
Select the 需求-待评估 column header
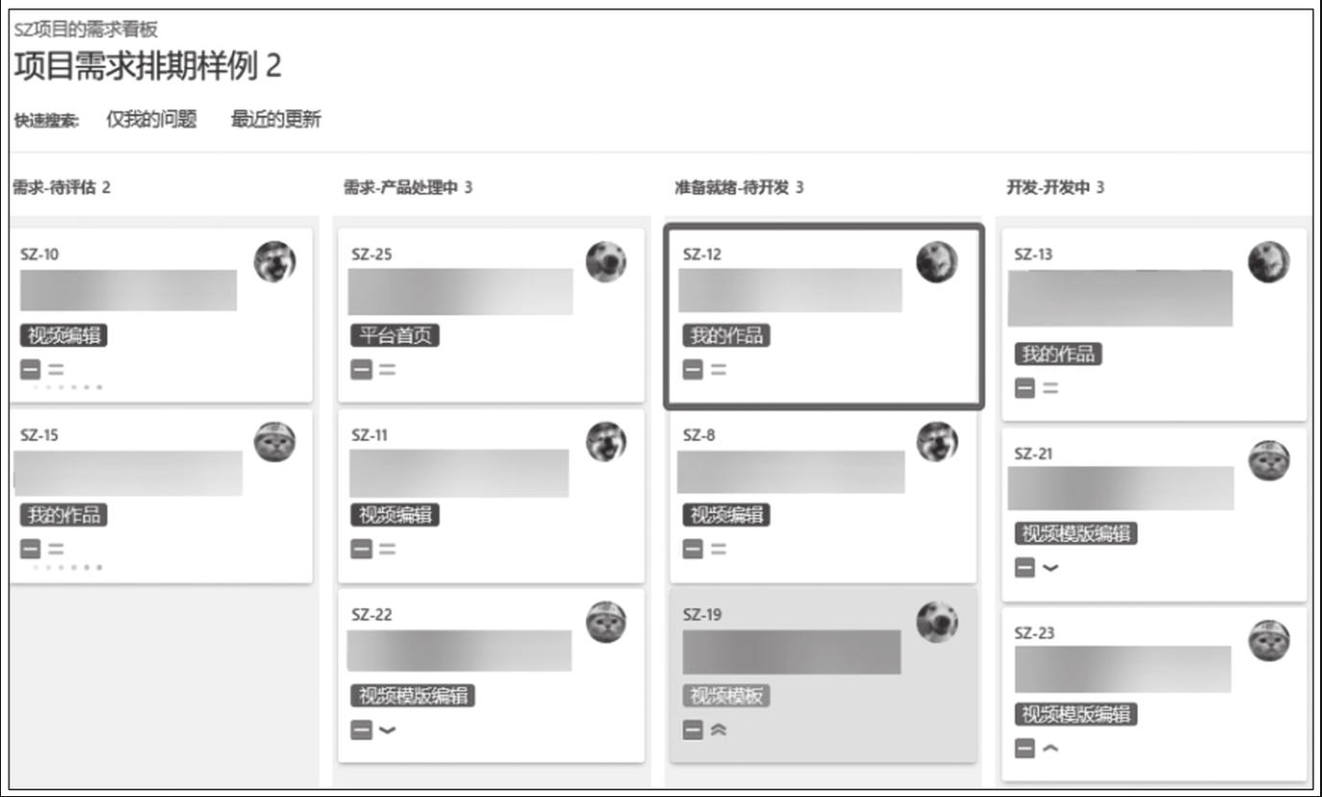click(x=61, y=187)
